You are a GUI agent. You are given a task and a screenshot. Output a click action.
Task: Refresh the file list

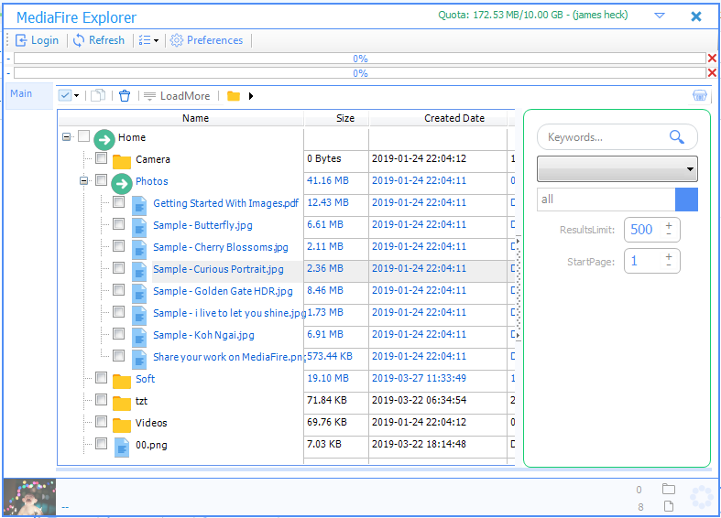tap(99, 40)
